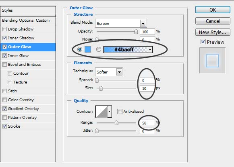Uncheck the Inner Shadow checkbox
The width and height of the screenshot is (234, 167).
click(x=4, y=38)
